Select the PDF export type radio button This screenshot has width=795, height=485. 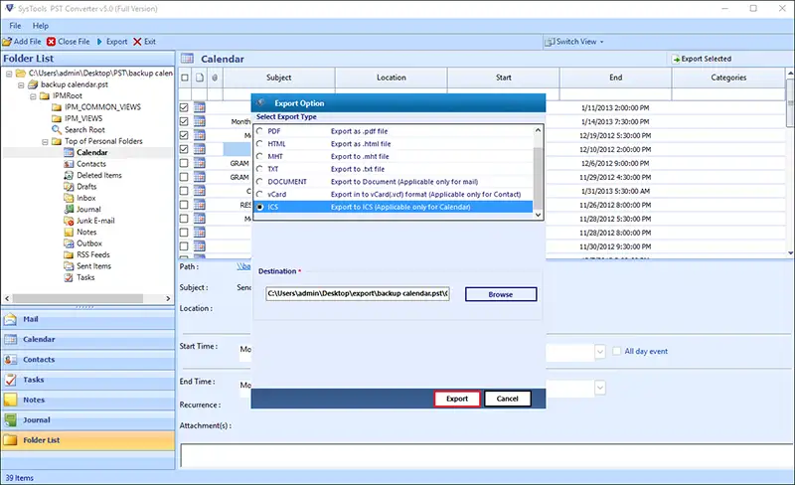[259, 131]
